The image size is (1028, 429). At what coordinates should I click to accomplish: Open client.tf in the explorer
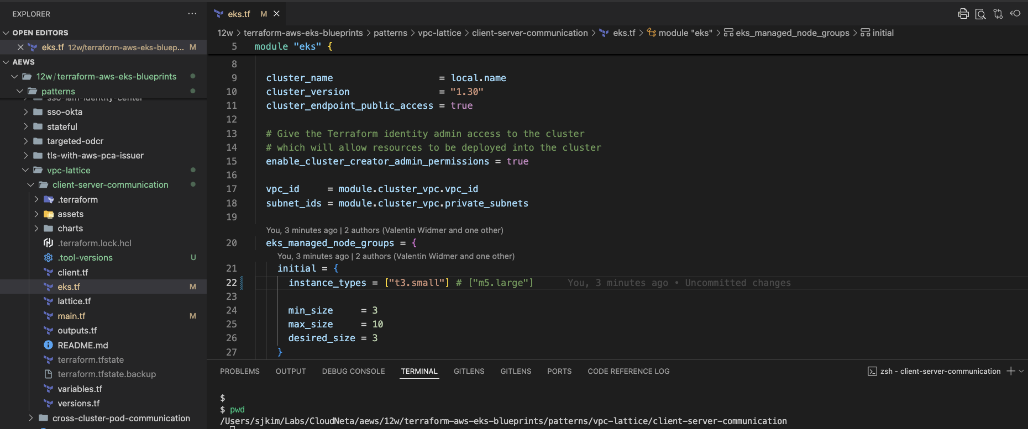[73, 272]
